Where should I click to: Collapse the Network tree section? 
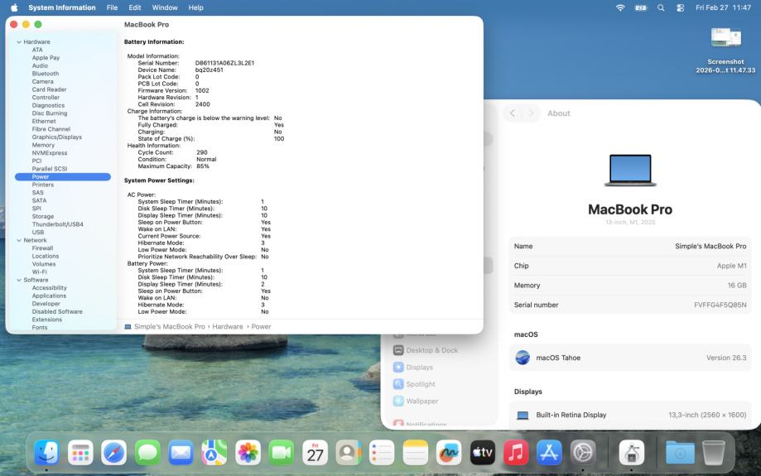(x=19, y=240)
